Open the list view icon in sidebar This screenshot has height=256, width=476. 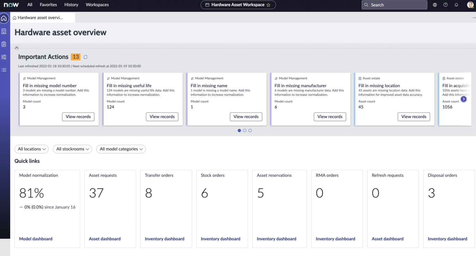4,70
